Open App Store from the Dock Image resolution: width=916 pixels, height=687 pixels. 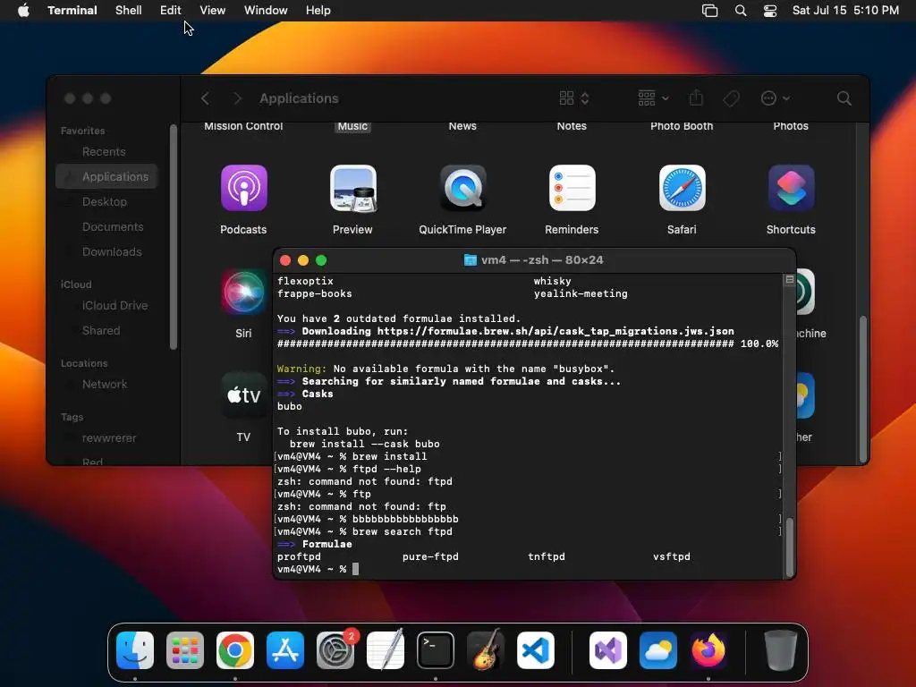[285, 650]
